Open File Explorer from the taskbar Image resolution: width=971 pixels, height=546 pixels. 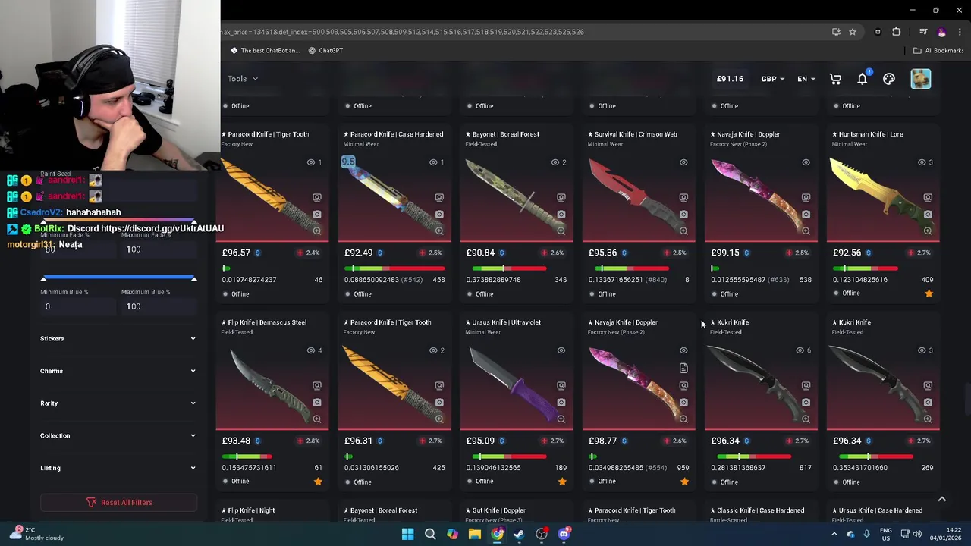474,534
